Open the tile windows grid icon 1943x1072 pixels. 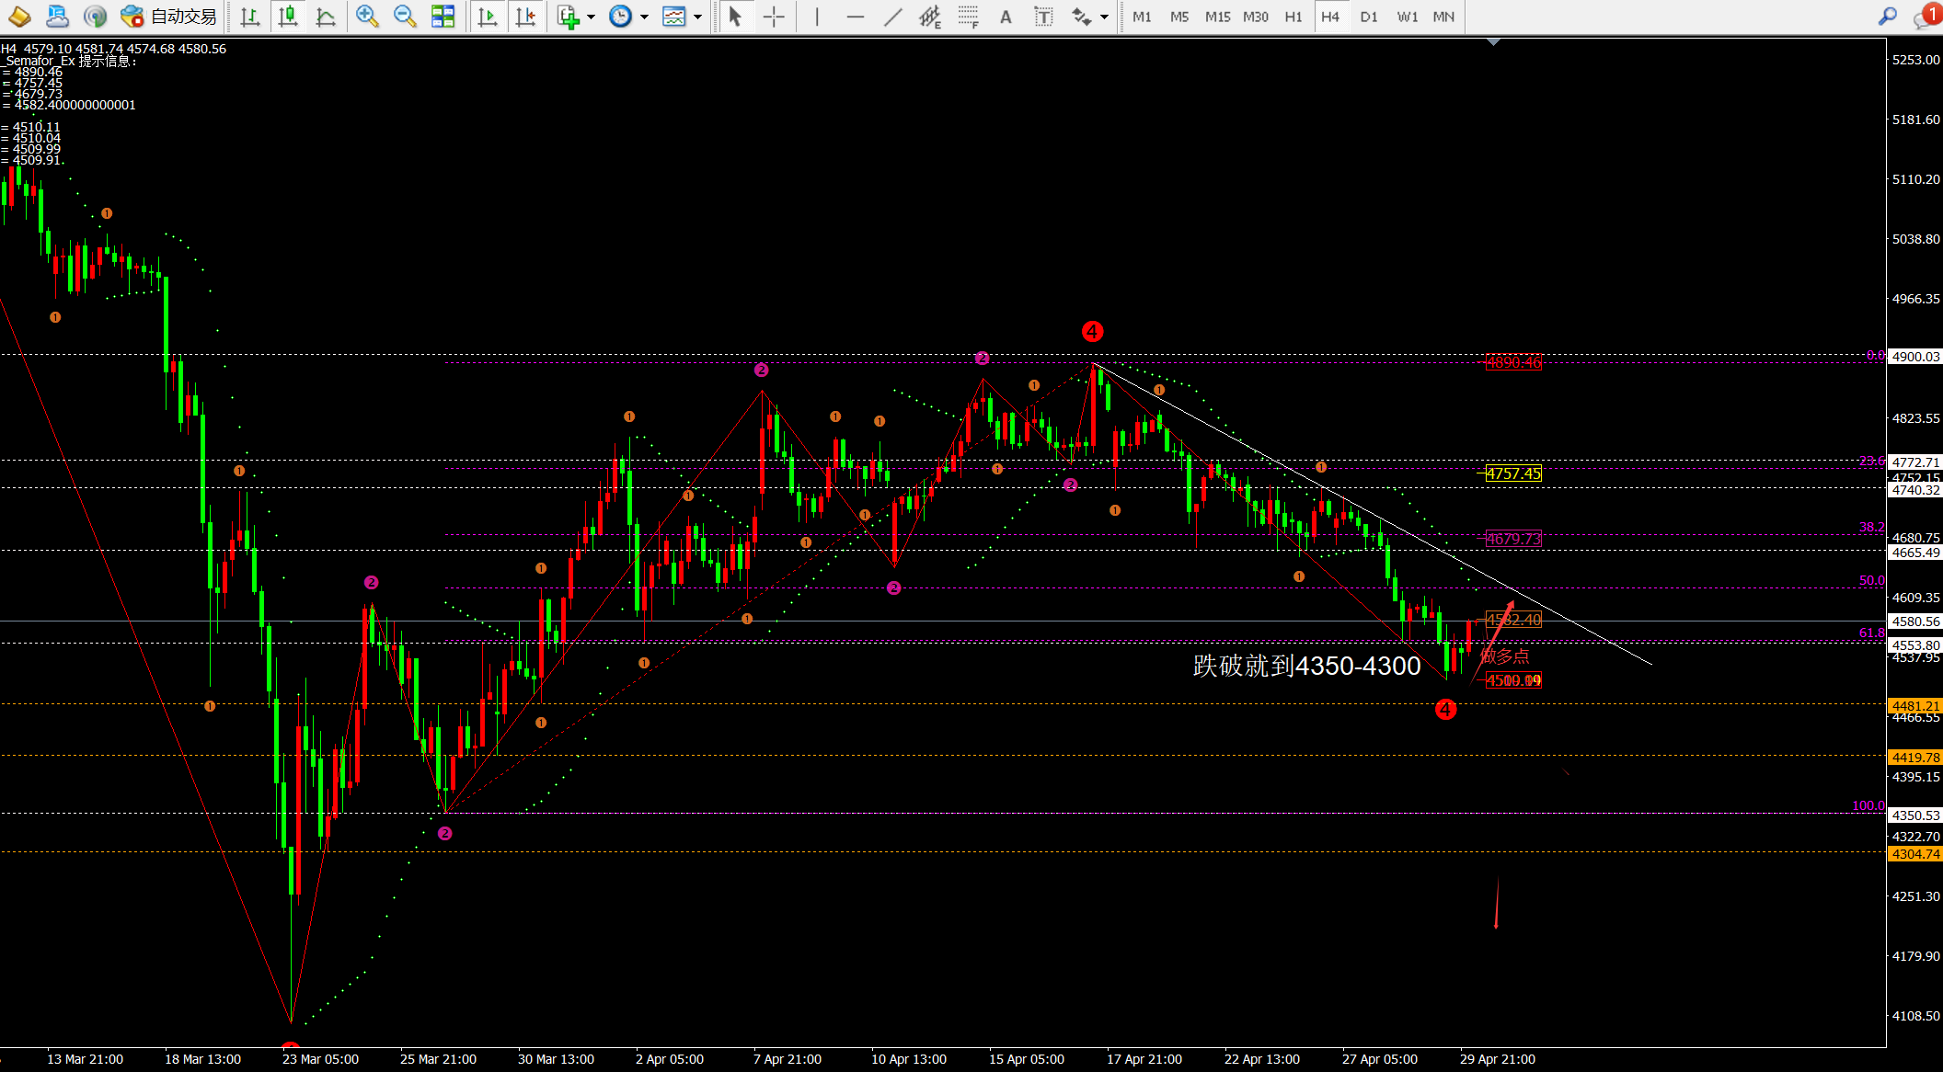coord(443,17)
